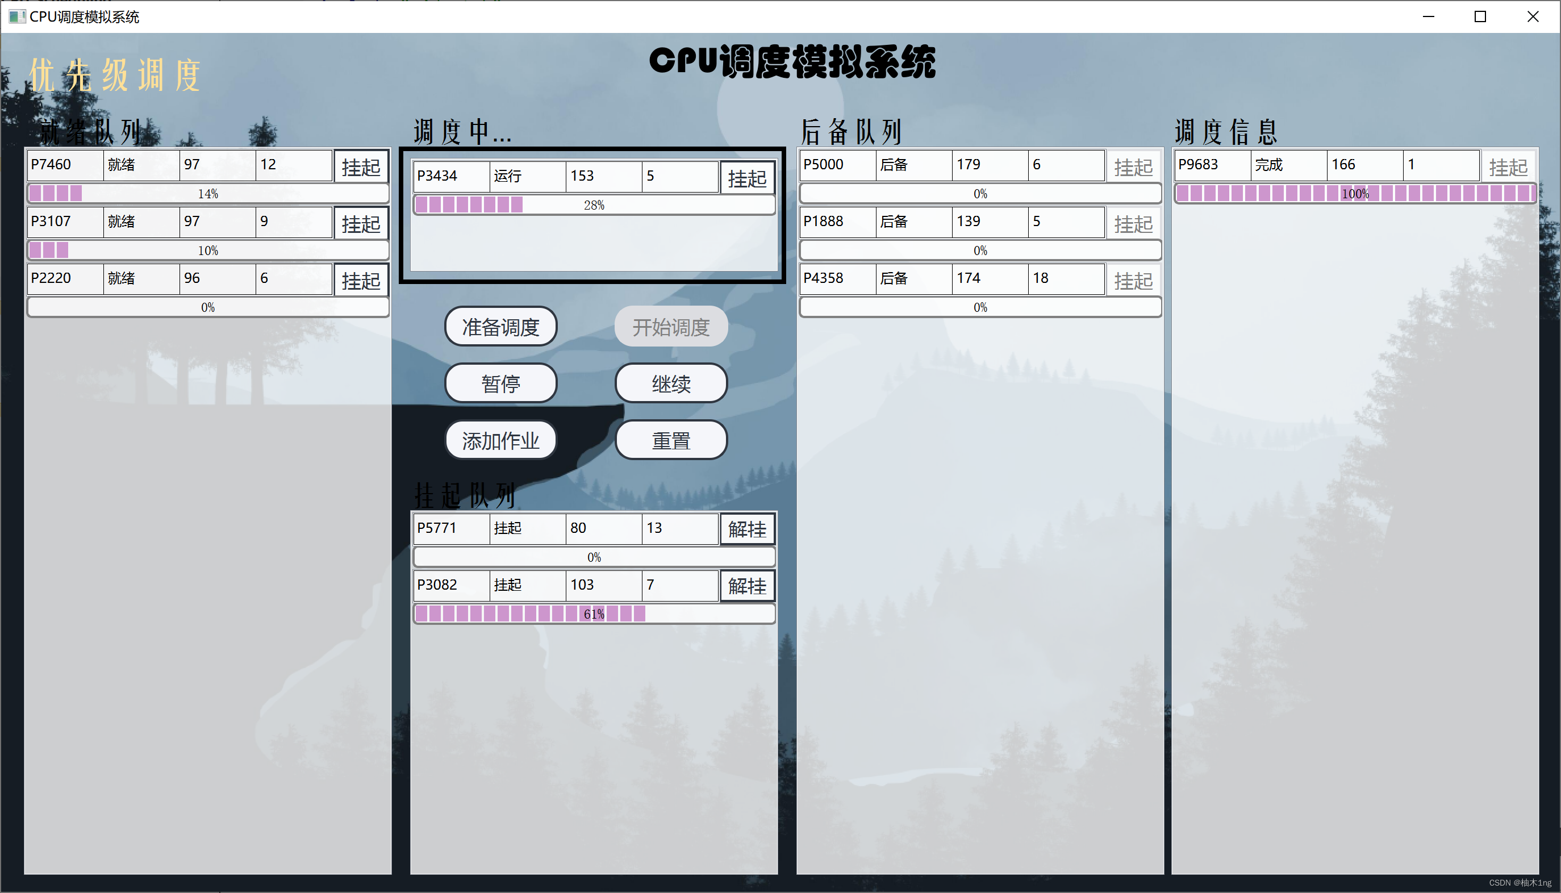The width and height of the screenshot is (1561, 893).
Task: Click the P3082 61% progress bar
Action: (x=594, y=614)
